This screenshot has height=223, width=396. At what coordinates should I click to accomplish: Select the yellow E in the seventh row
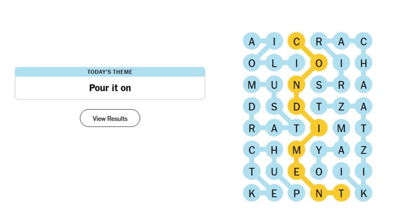click(296, 171)
